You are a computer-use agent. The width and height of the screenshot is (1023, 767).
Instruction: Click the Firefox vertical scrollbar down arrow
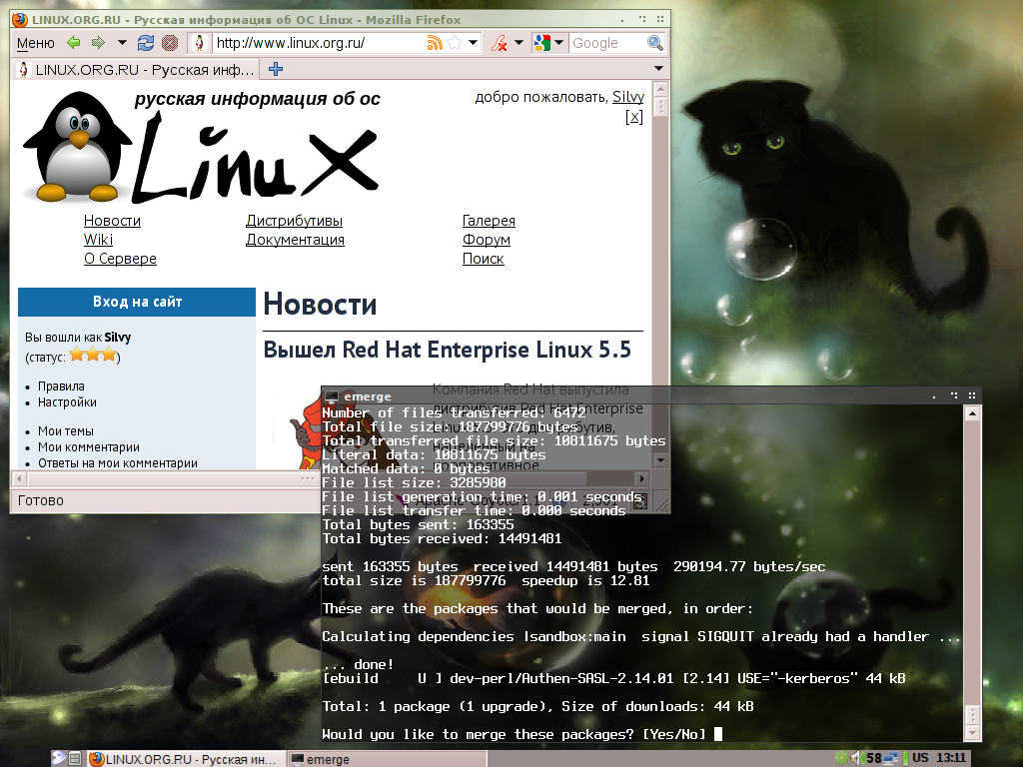pyautogui.click(x=660, y=460)
